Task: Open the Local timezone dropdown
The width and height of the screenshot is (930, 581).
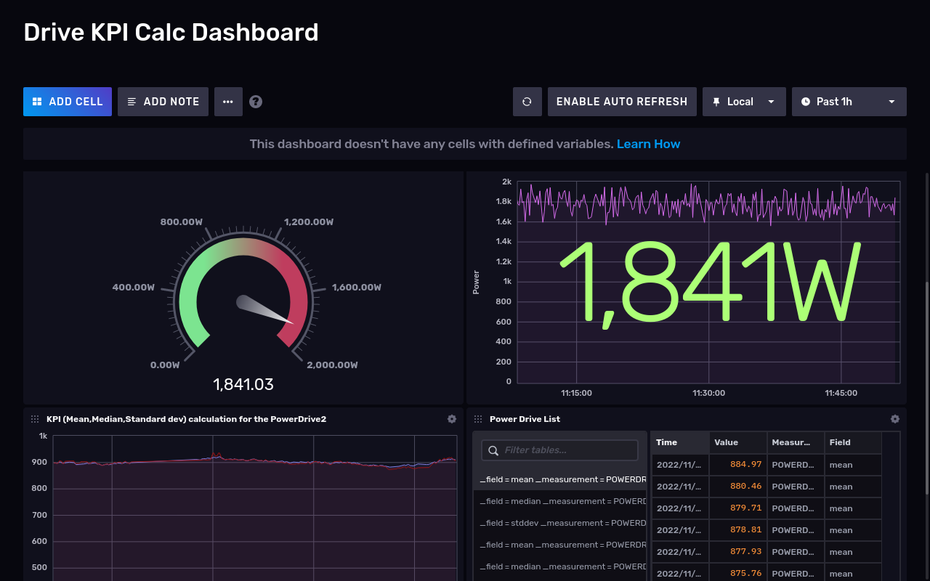Action: tap(744, 101)
